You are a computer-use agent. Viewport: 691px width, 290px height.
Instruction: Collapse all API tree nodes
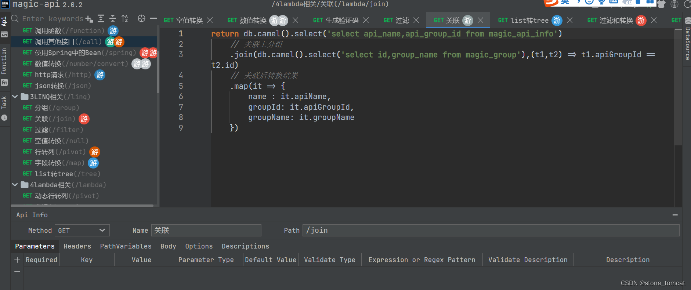point(113,19)
